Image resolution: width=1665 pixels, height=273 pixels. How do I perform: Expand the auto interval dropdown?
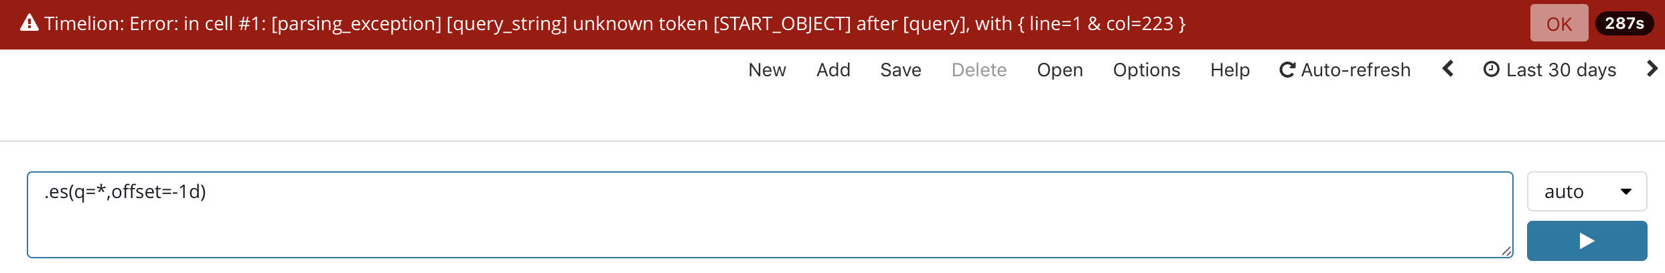click(1587, 191)
